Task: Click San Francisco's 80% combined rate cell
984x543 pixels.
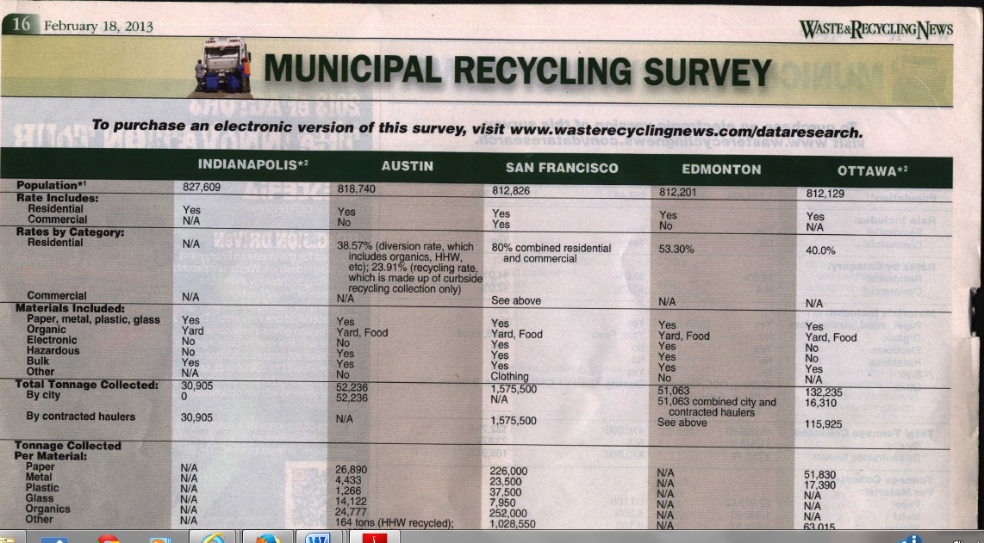Action: click(551, 253)
